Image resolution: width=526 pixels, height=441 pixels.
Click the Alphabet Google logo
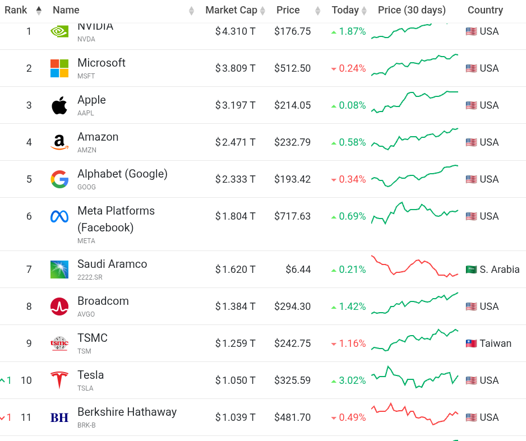[x=59, y=179]
